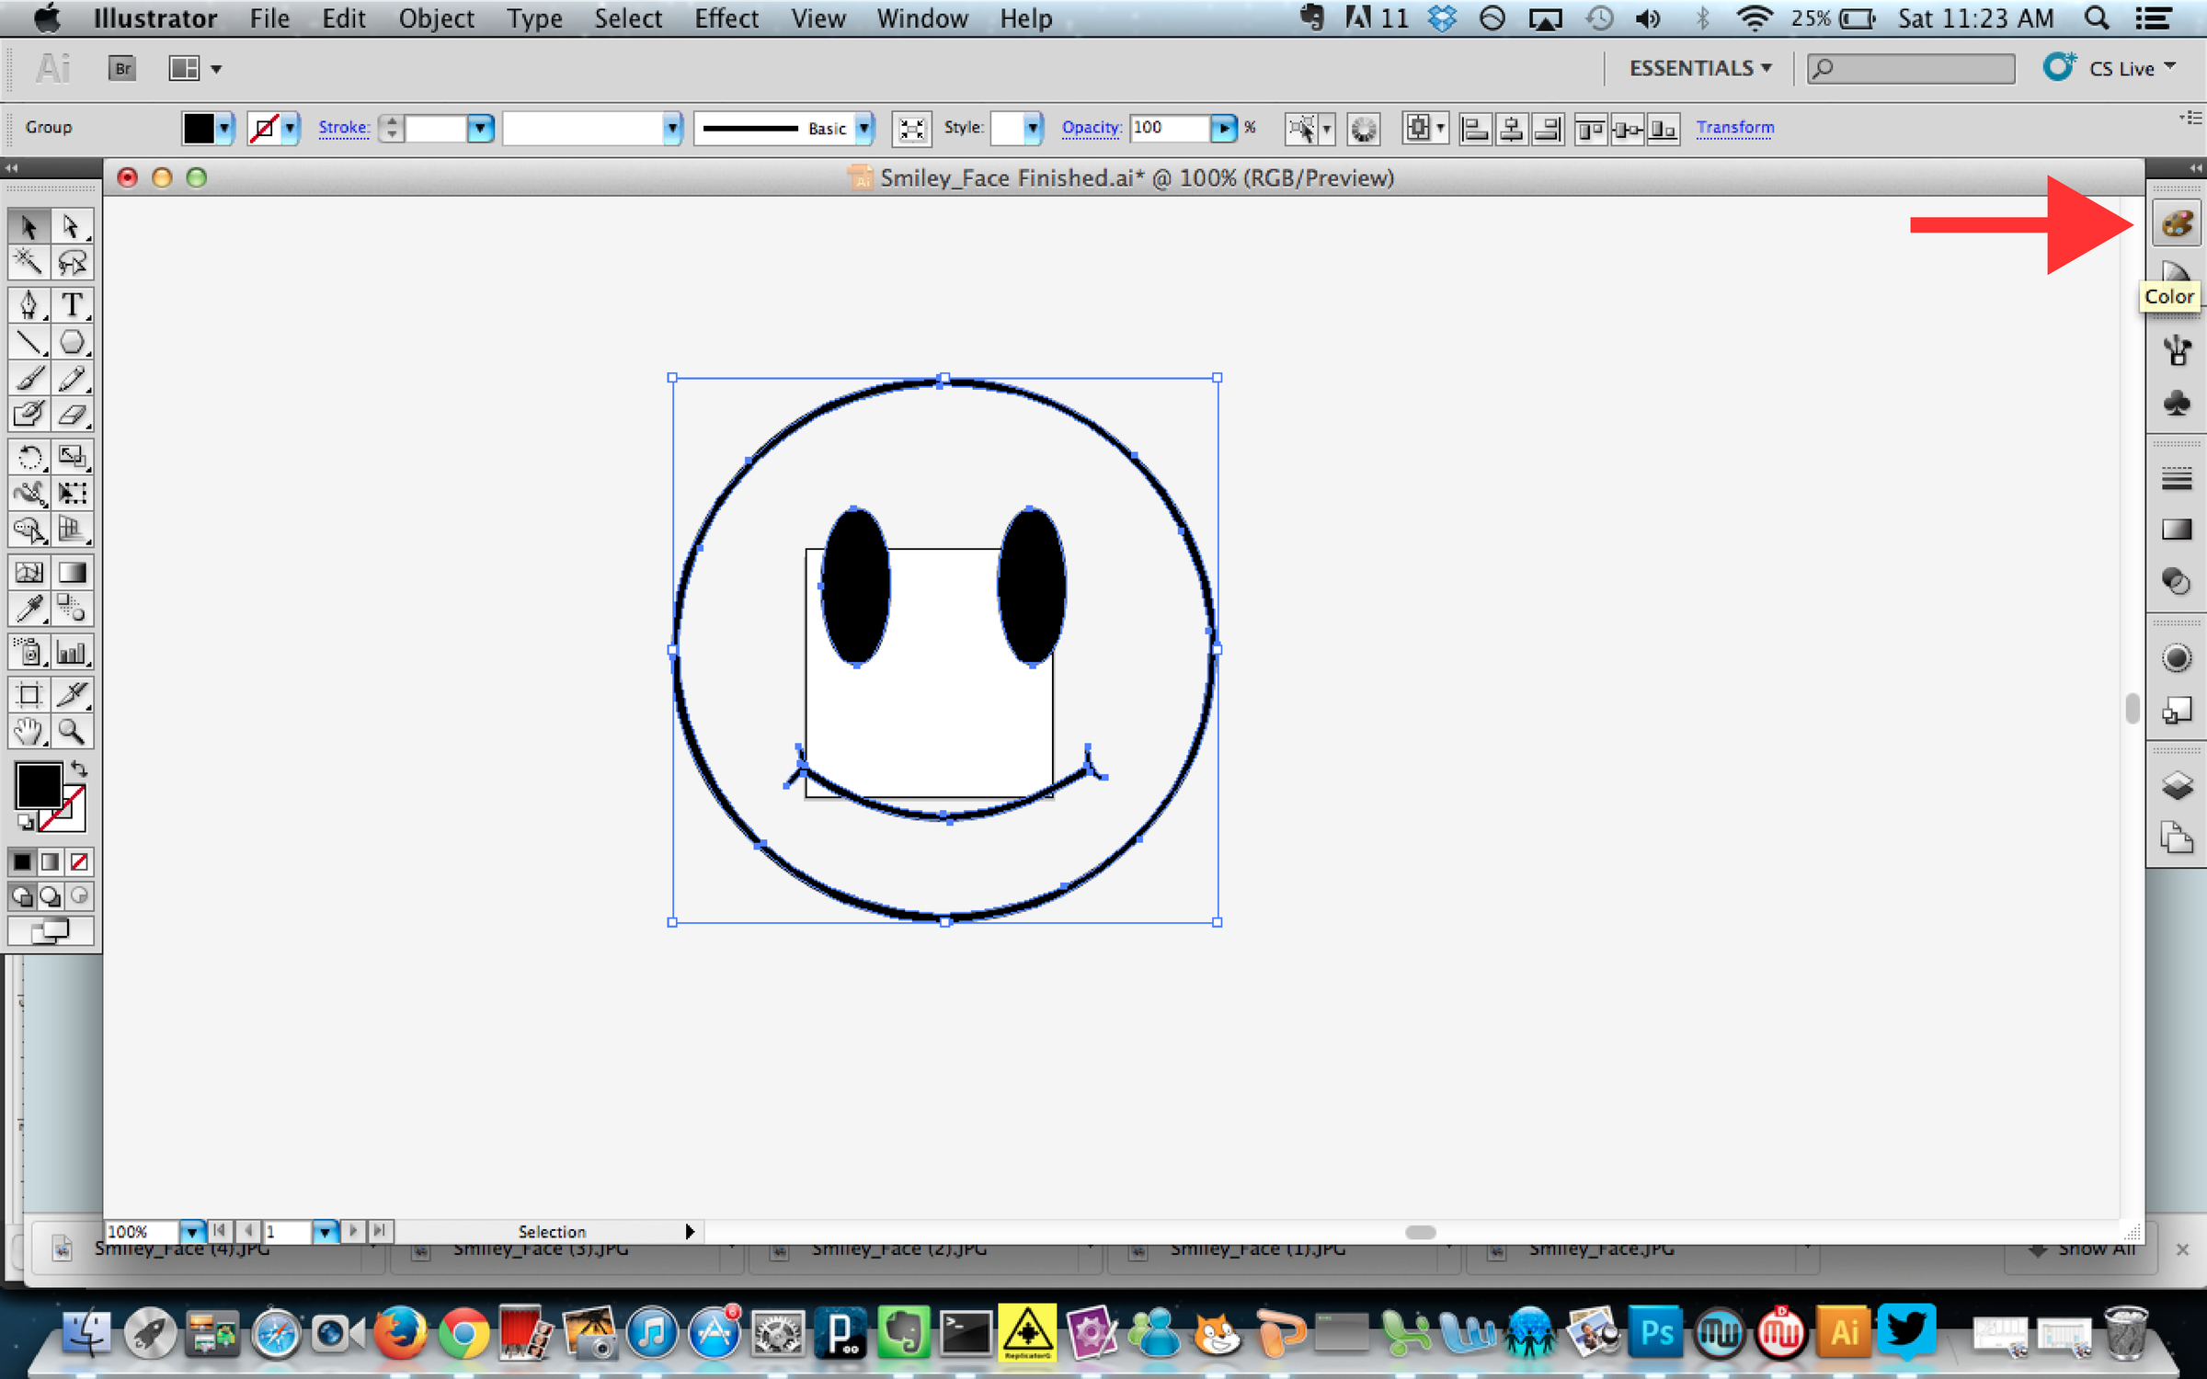
Task: Click the Stroke link in the control bar
Action: (x=342, y=128)
